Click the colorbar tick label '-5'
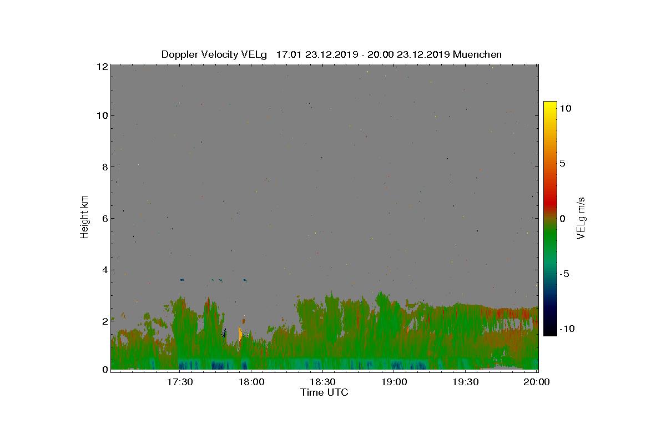This screenshot has width=666, height=444. (x=564, y=274)
